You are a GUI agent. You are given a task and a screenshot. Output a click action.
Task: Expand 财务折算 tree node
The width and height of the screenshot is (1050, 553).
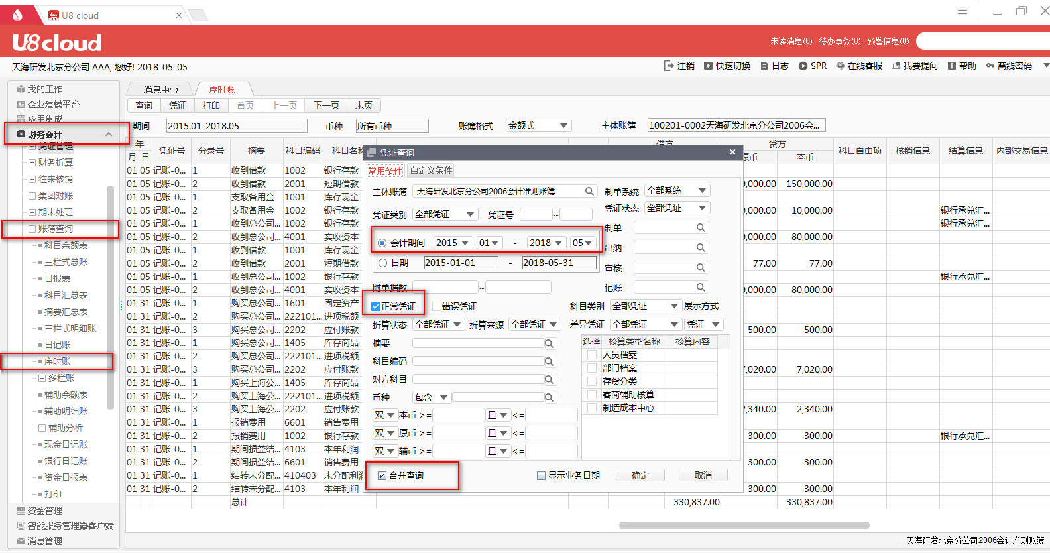[x=32, y=162]
